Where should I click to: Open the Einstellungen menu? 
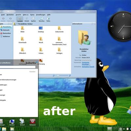click(41, 15)
